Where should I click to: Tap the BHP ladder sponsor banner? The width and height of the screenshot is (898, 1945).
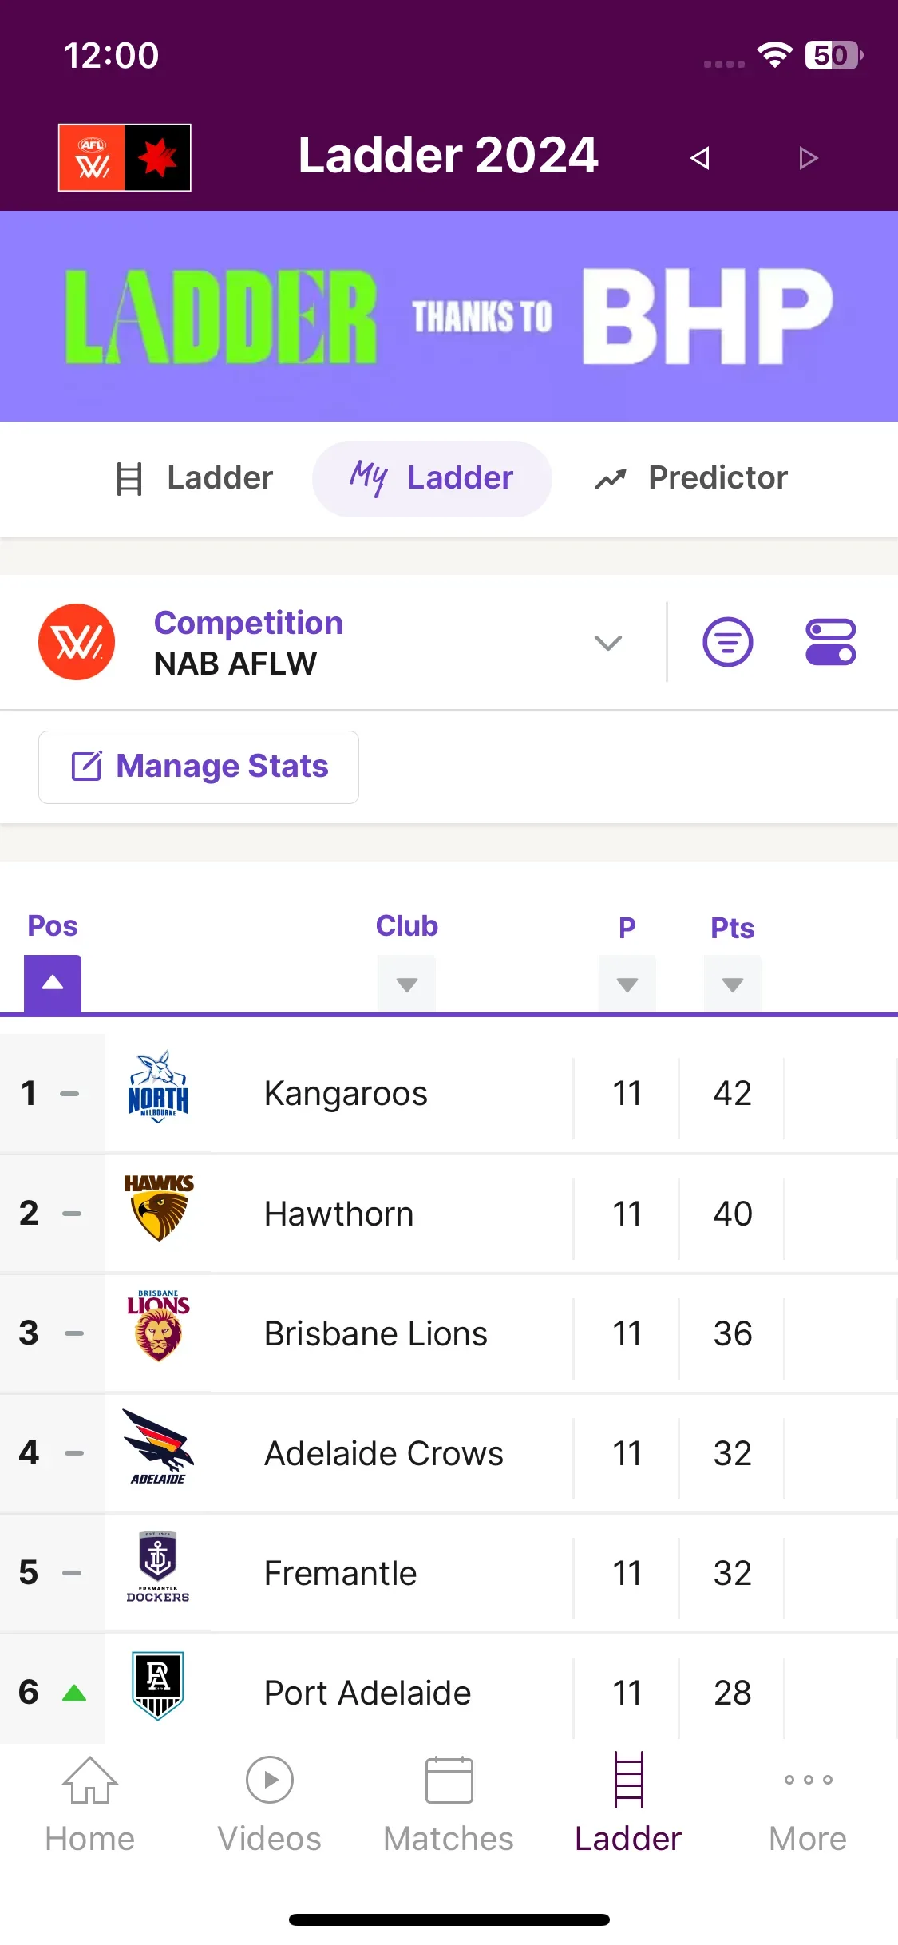[449, 316]
